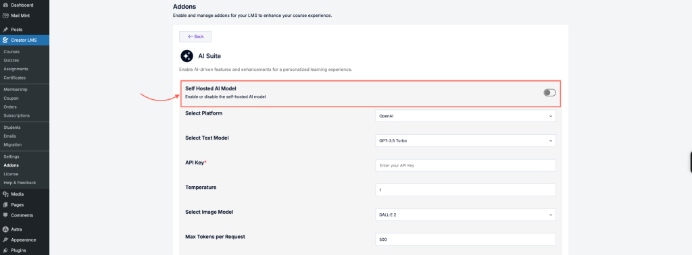
Task: Click the Appearance brush icon
Action: (x=5, y=240)
